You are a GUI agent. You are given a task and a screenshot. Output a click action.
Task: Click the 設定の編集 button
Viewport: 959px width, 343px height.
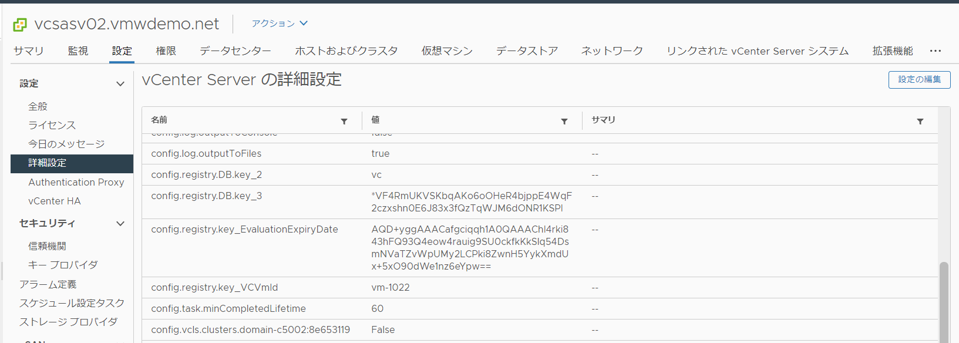[x=919, y=79]
